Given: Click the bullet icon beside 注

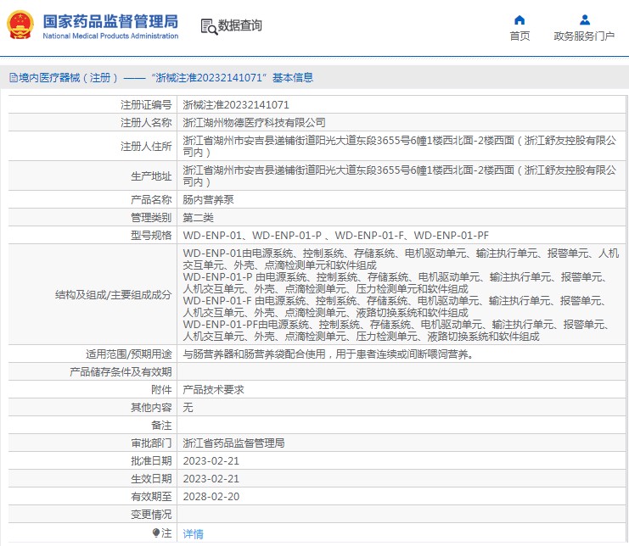Looking at the screenshot, I should tap(156, 532).
